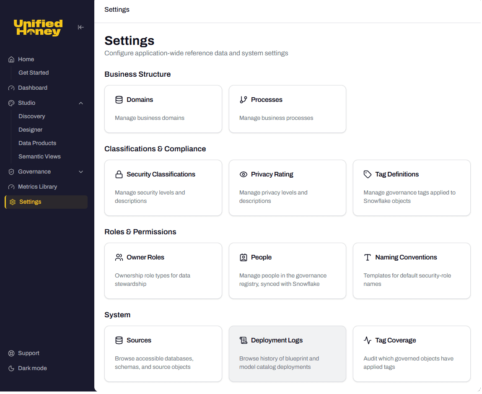The image size is (482, 394).
Task: Click the 'System' section heading
Action: 117,315
